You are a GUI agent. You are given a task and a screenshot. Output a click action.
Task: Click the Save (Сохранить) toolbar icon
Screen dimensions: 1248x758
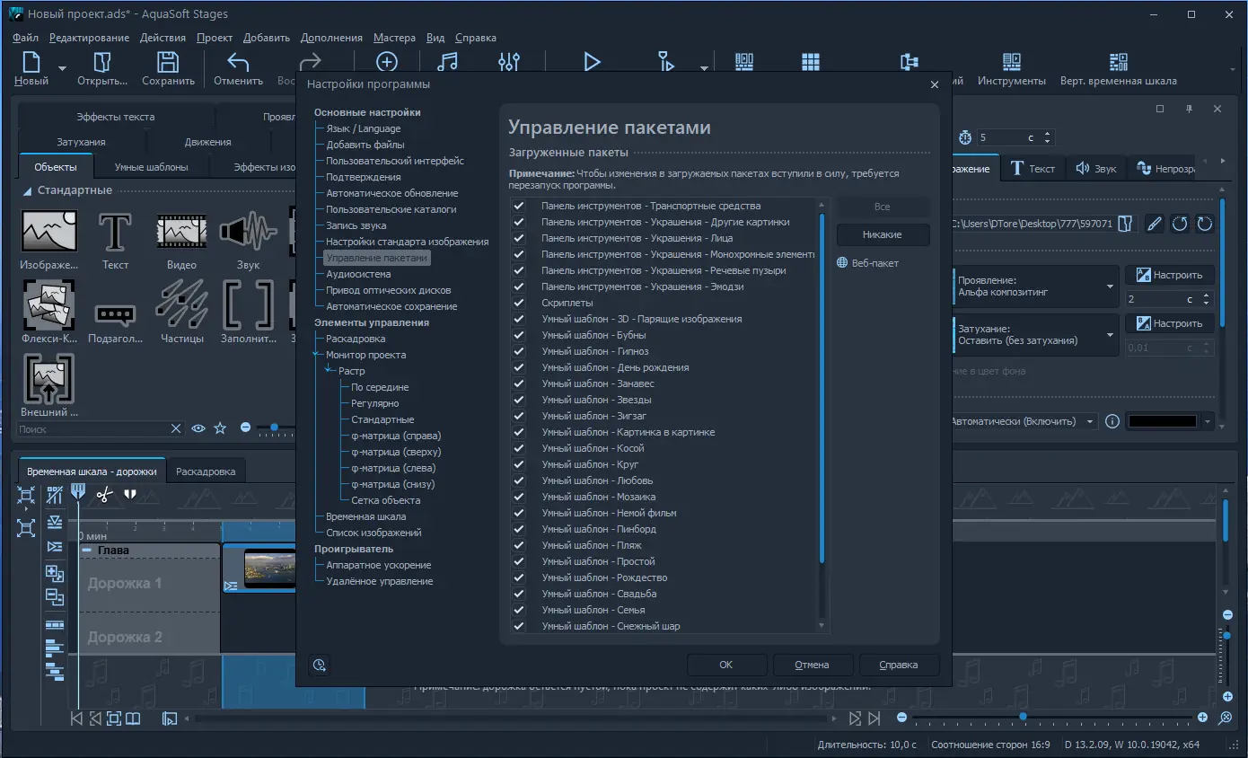point(168,62)
